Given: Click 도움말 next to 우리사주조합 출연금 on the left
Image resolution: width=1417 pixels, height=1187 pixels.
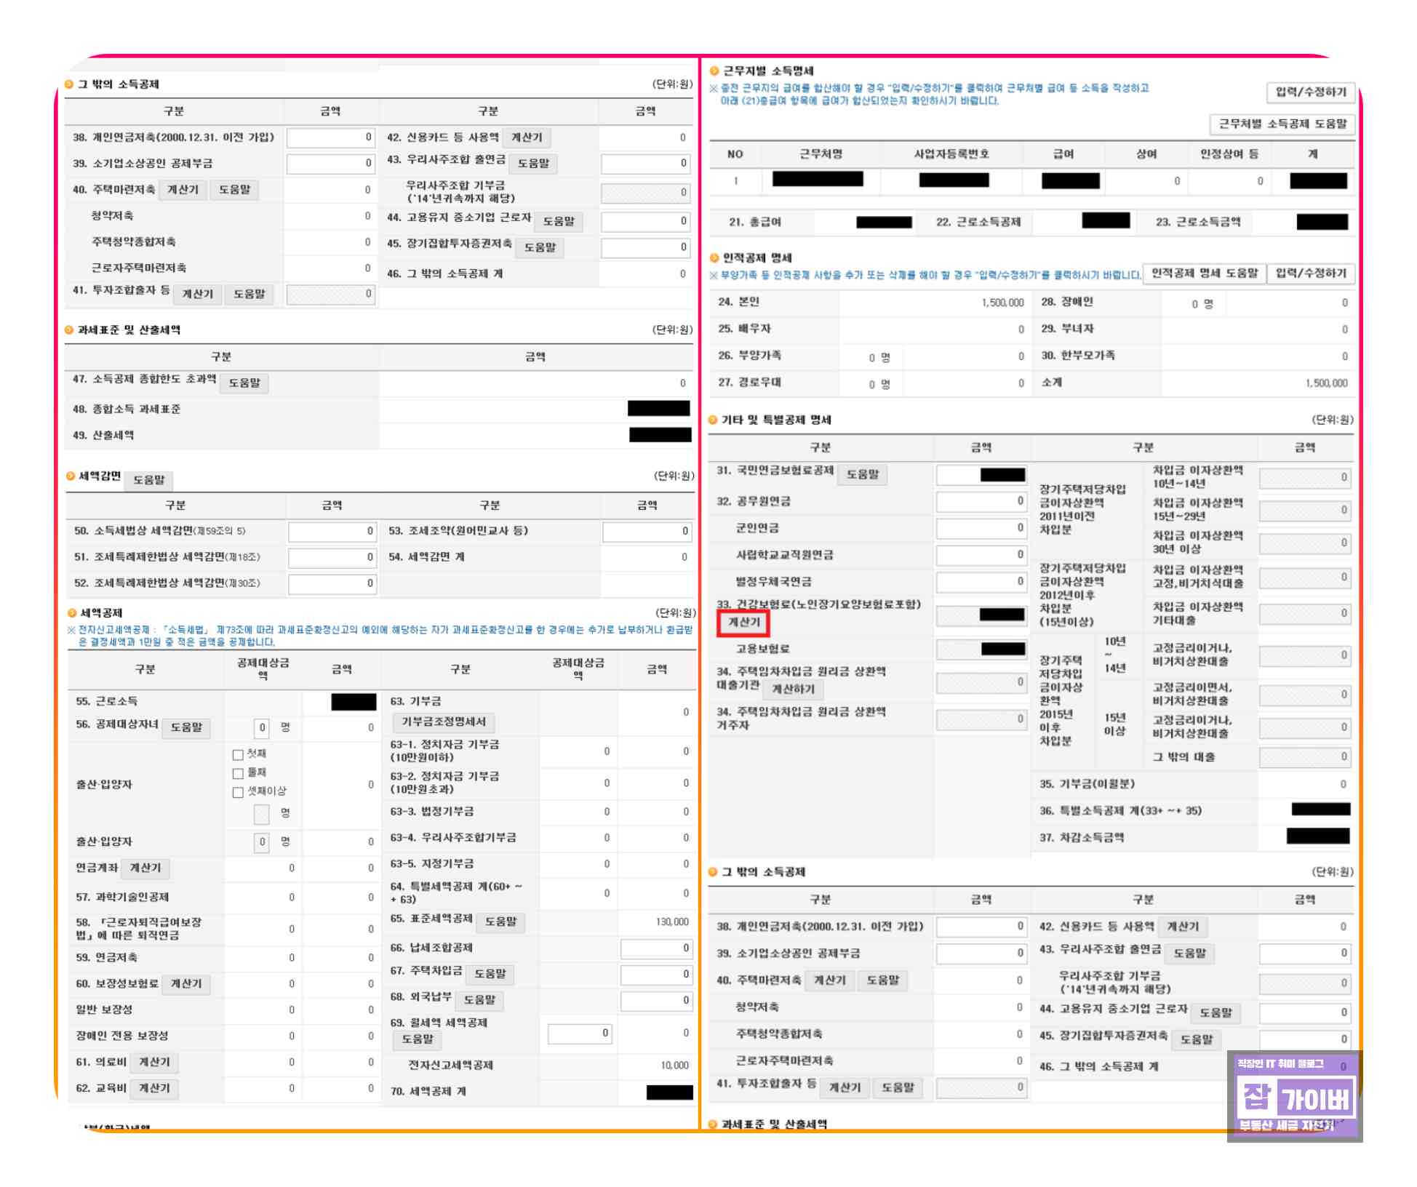Looking at the screenshot, I should pyautogui.click(x=533, y=164).
